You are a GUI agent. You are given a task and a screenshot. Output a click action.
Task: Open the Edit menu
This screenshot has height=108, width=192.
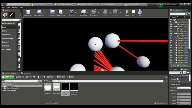8,7
